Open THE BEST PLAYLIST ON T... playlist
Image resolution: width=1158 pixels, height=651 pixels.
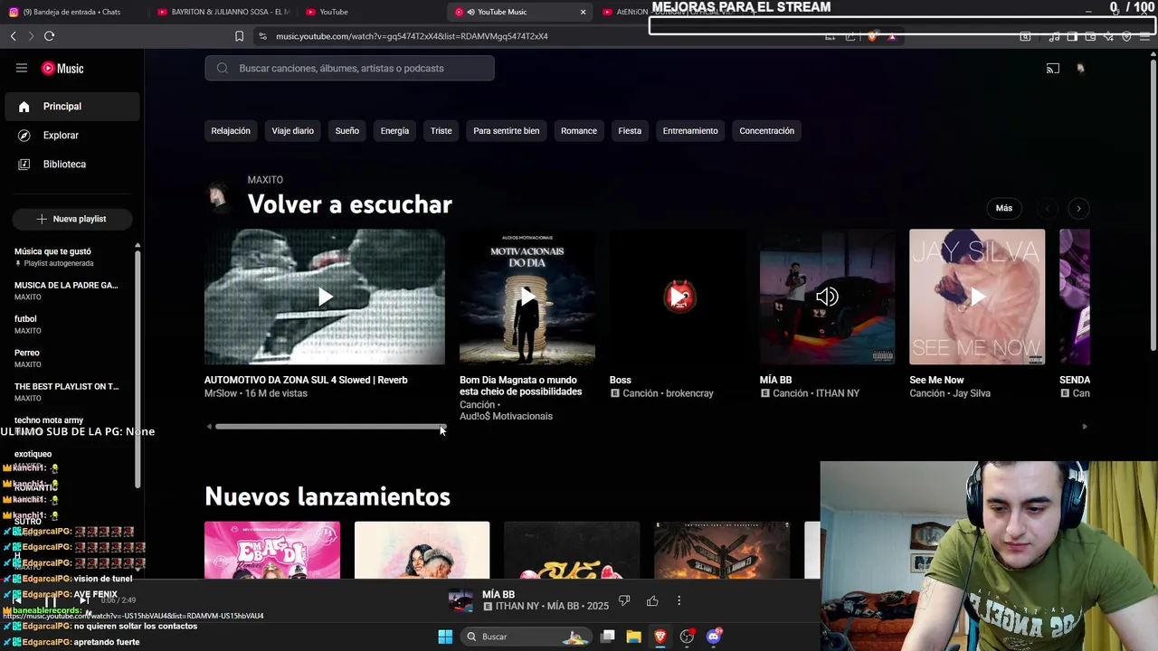point(68,392)
